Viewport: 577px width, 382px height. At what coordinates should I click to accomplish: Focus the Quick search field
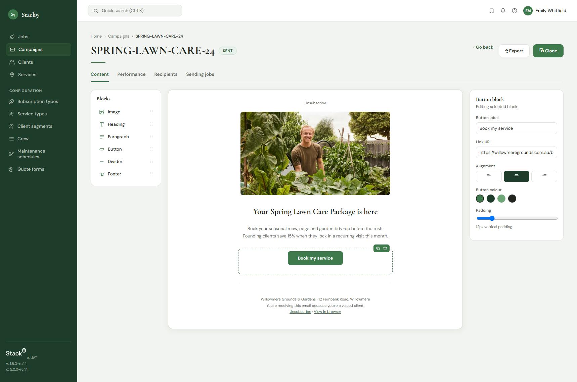tap(135, 11)
